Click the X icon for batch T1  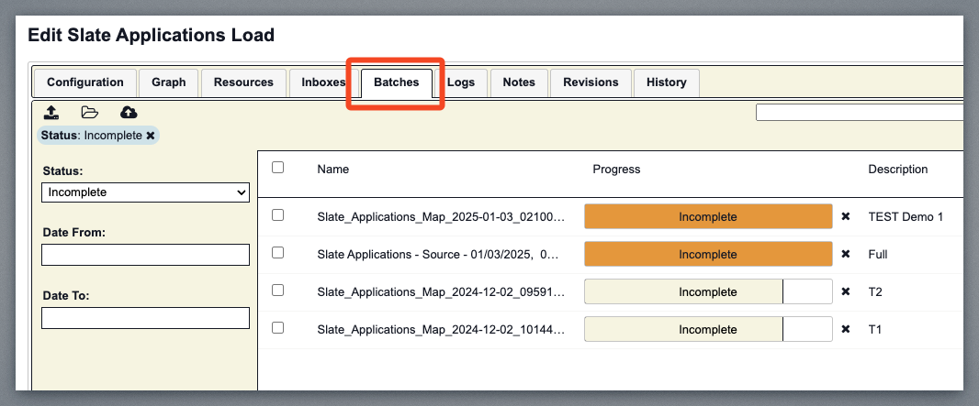[846, 330]
